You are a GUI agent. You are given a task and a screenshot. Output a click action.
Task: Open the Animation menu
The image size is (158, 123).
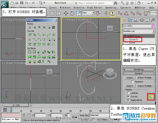(79, 7)
